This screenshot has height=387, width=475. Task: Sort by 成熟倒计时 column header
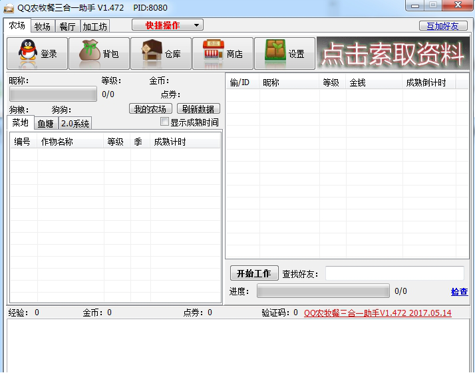(429, 82)
